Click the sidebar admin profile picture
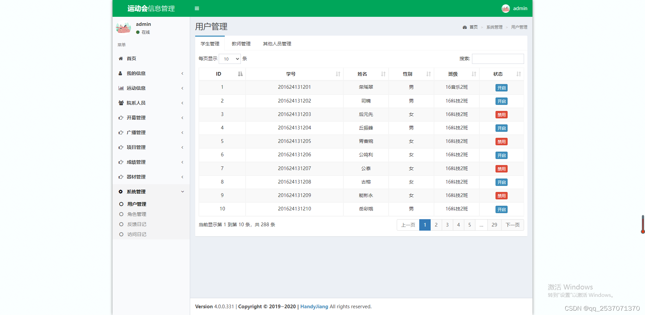 point(123,28)
